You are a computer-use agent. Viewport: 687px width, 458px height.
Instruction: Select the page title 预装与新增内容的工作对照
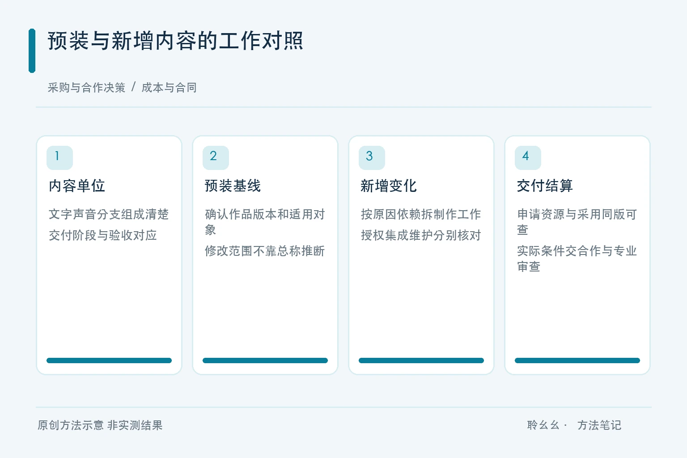[175, 41]
